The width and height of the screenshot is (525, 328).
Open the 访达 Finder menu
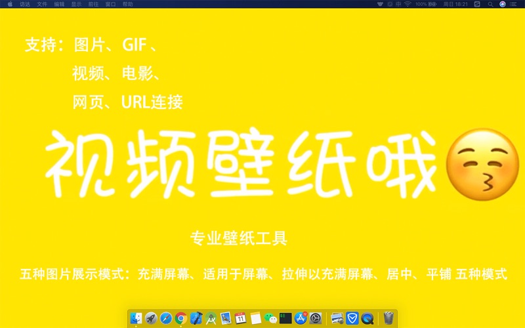pos(25,4)
